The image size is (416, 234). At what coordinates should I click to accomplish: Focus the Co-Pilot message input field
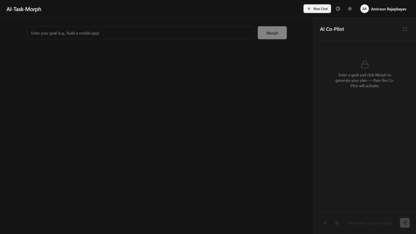pyautogui.click(x=371, y=223)
